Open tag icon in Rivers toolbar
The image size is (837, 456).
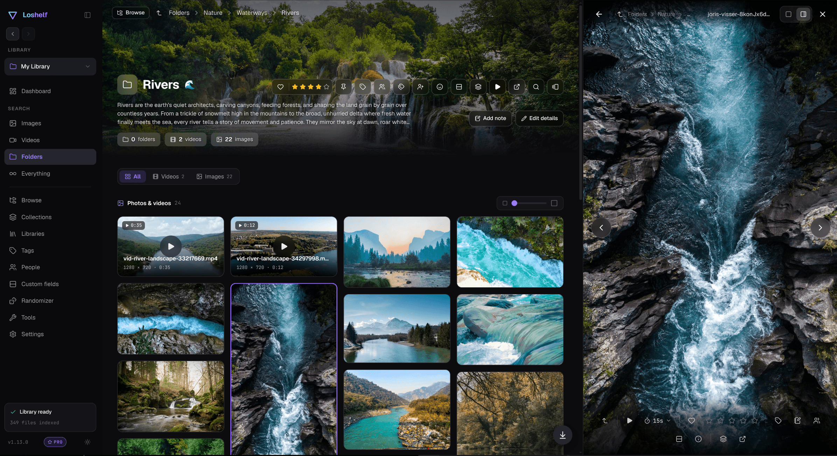coord(363,87)
